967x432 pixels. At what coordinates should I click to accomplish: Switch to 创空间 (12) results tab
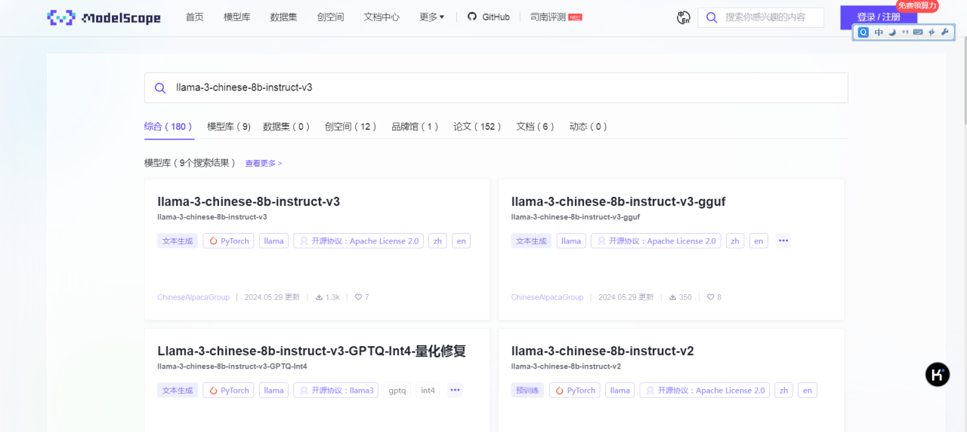351,127
